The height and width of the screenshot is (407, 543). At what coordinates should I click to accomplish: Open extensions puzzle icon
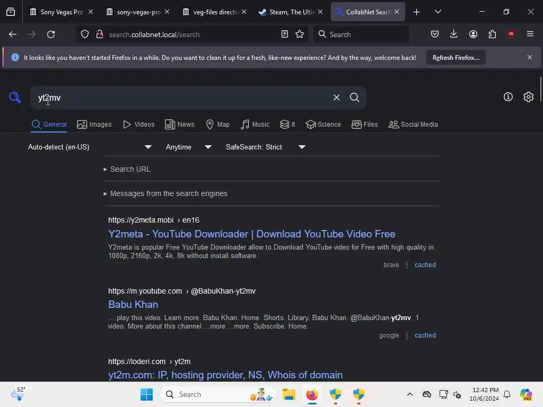tap(492, 34)
